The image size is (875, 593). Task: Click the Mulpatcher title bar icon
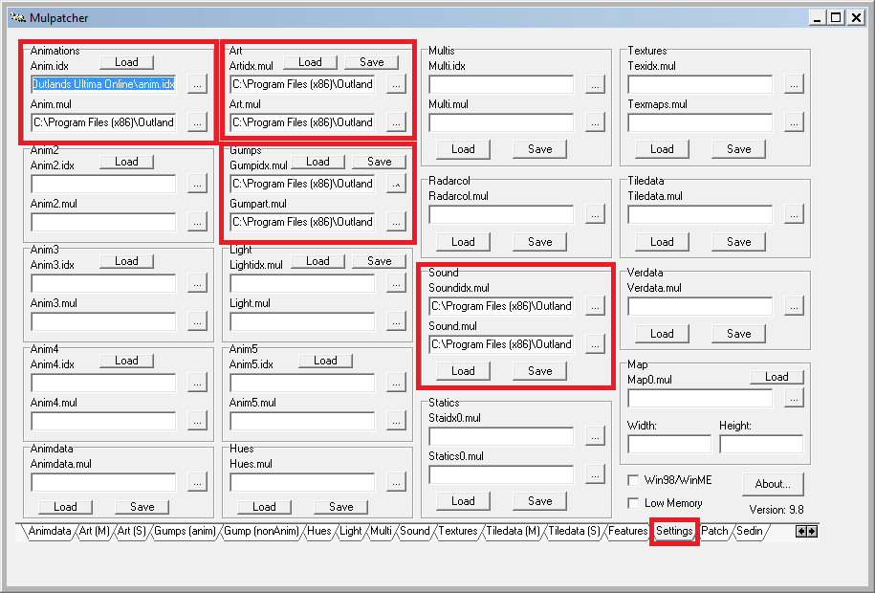[x=16, y=17]
